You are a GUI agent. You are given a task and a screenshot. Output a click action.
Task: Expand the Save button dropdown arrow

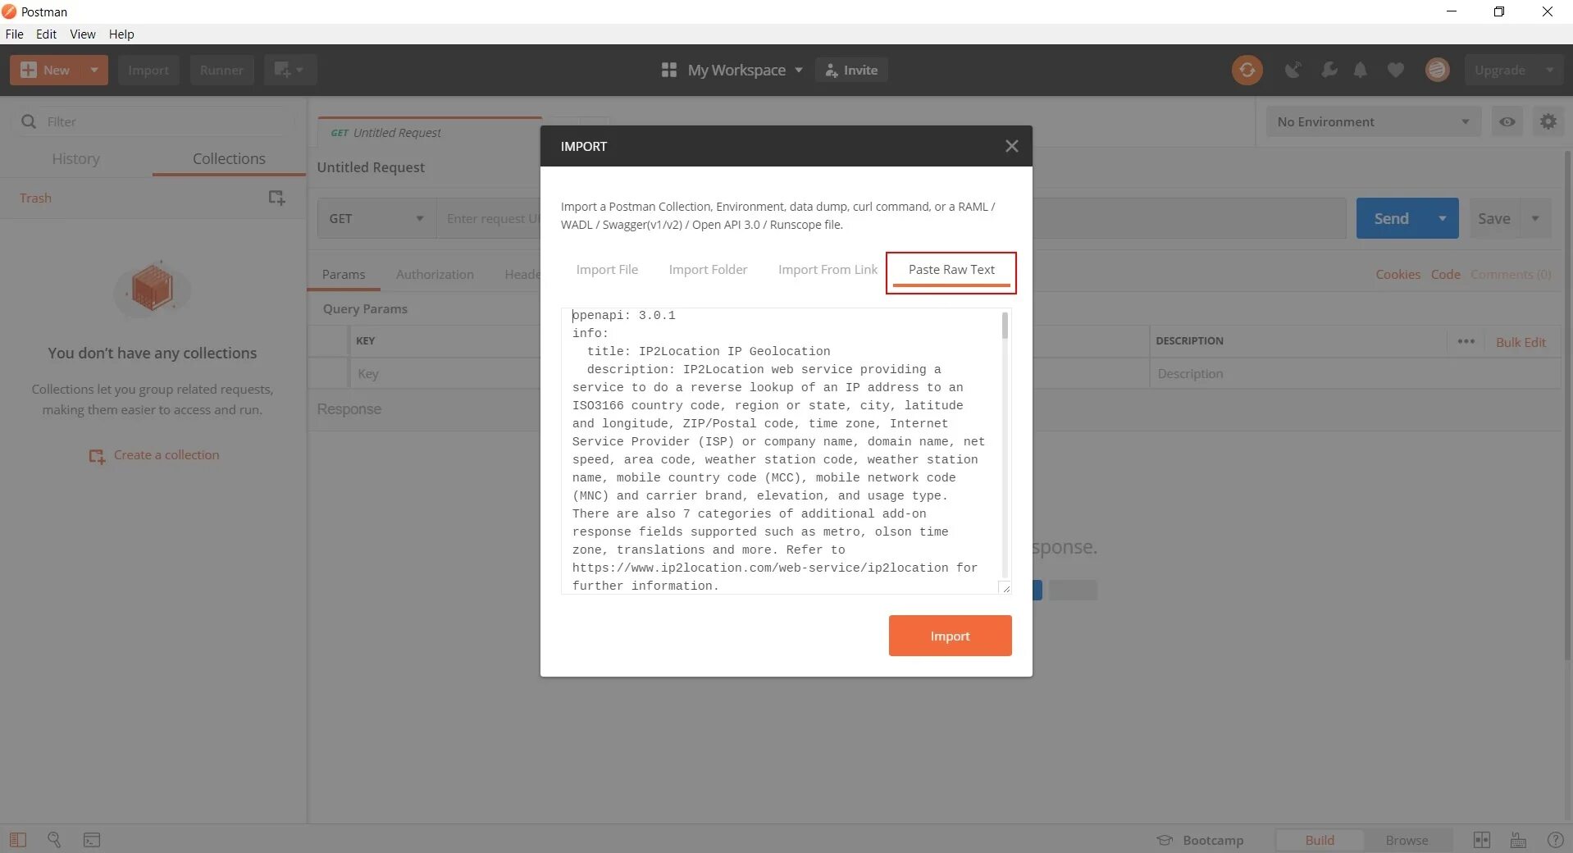click(x=1534, y=218)
